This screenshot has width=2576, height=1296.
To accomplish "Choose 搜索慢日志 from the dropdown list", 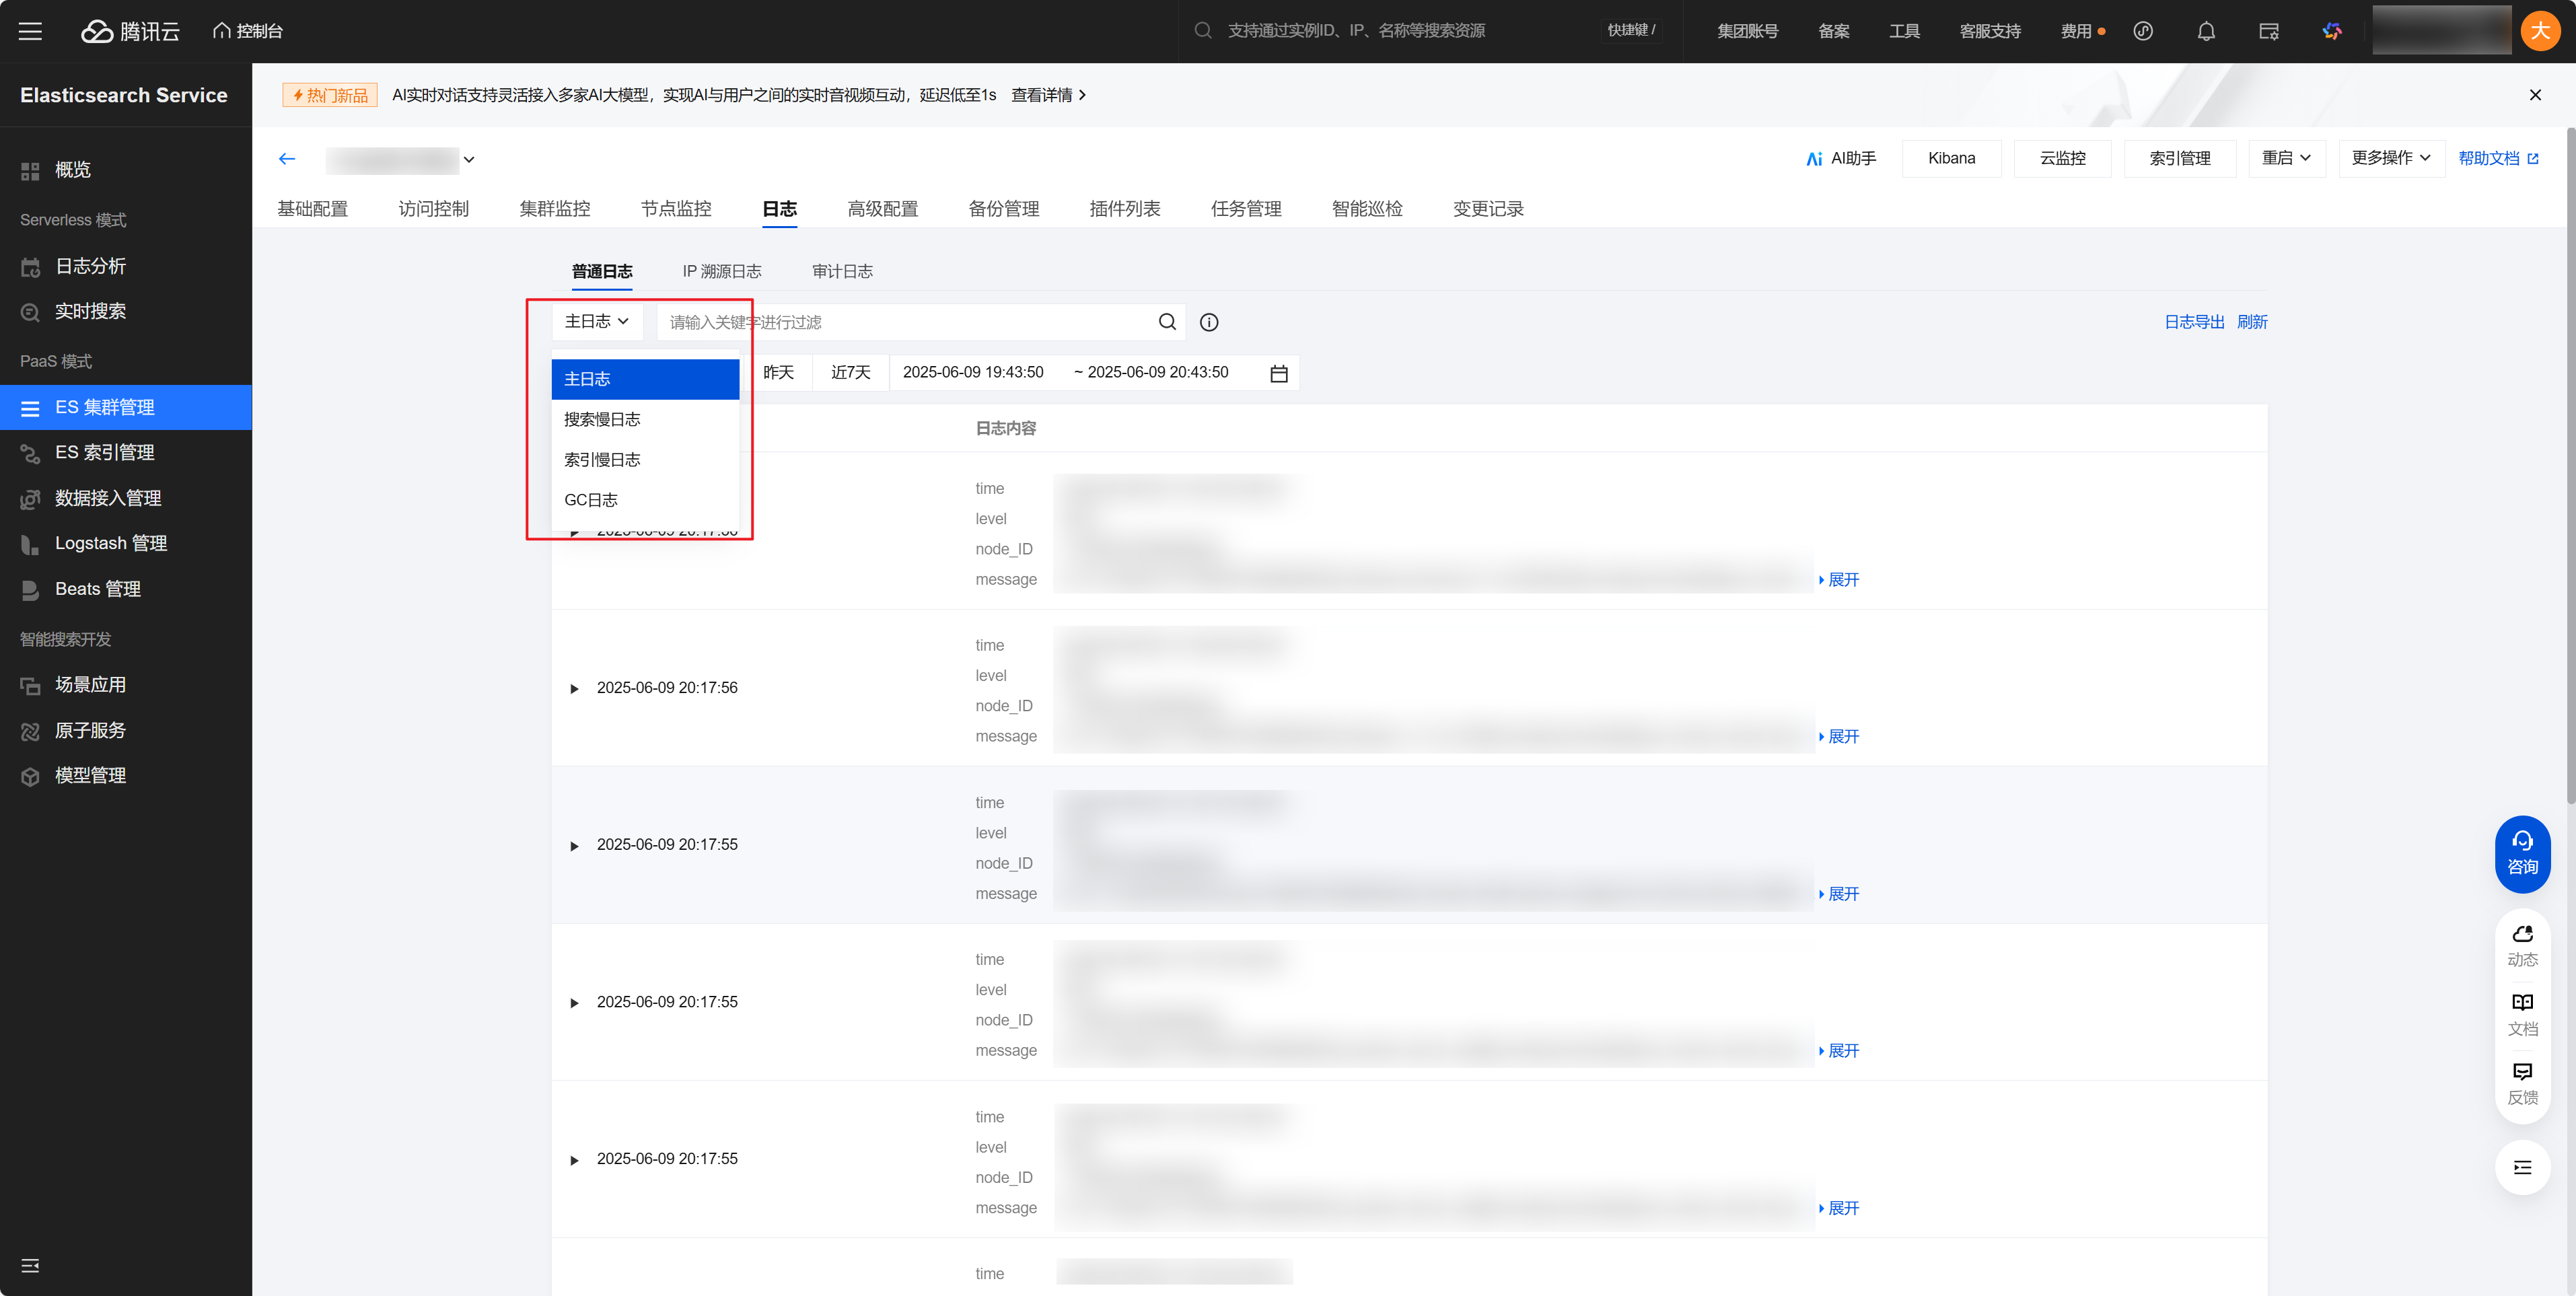I will 645,420.
